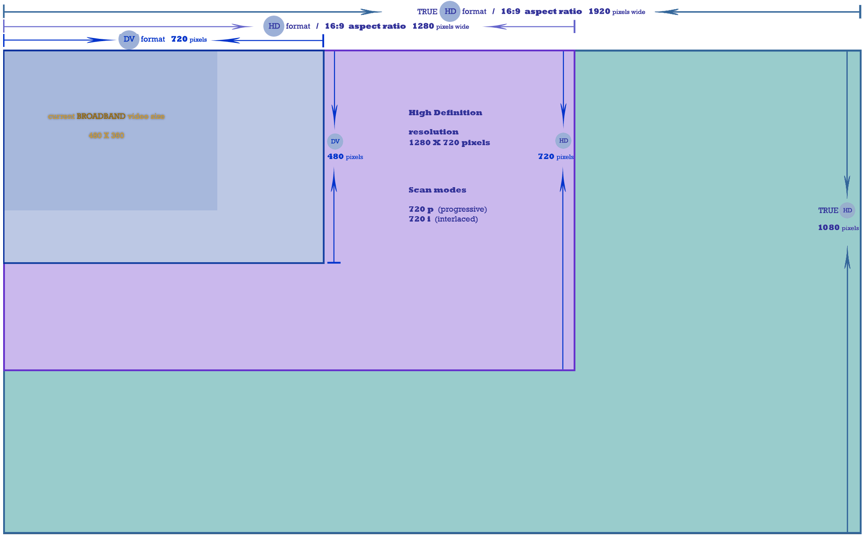Click the HD circle badge after the word TRUE at top

coord(450,12)
